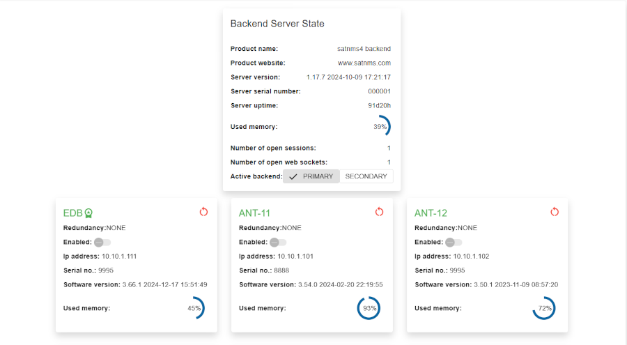Click serial no. 9995 on EDB card
The height and width of the screenshot is (345, 627).
tap(106, 270)
